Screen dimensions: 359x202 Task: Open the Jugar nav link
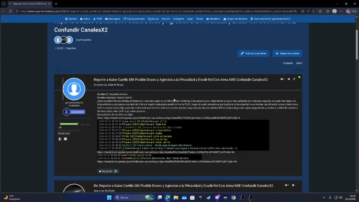[x=190, y=19]
